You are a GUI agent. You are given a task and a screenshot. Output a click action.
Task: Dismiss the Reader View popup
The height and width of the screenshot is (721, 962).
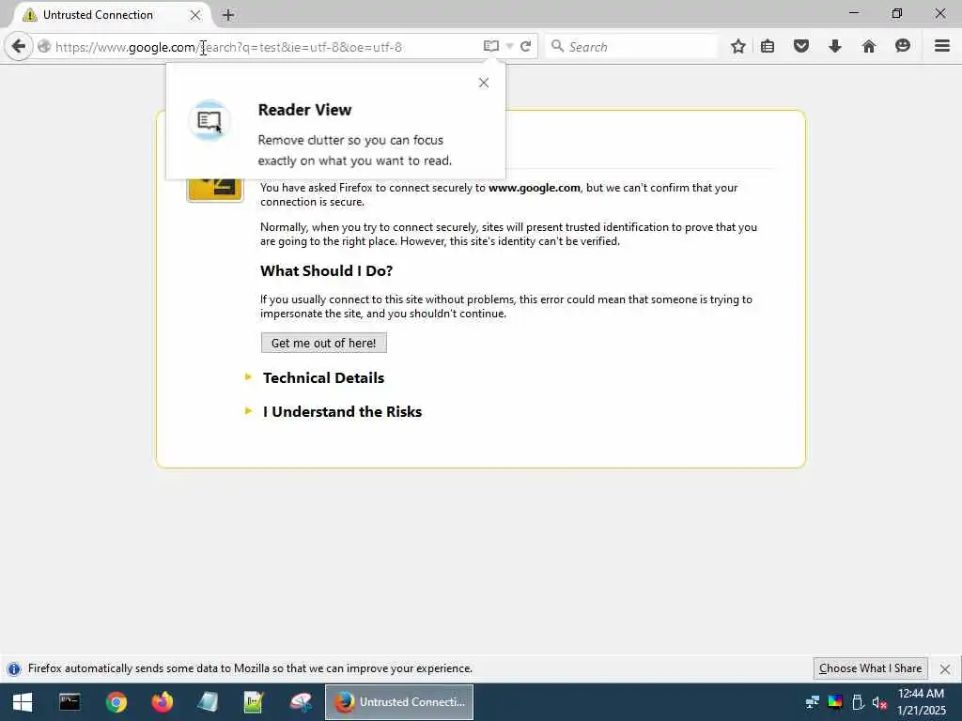484,83
